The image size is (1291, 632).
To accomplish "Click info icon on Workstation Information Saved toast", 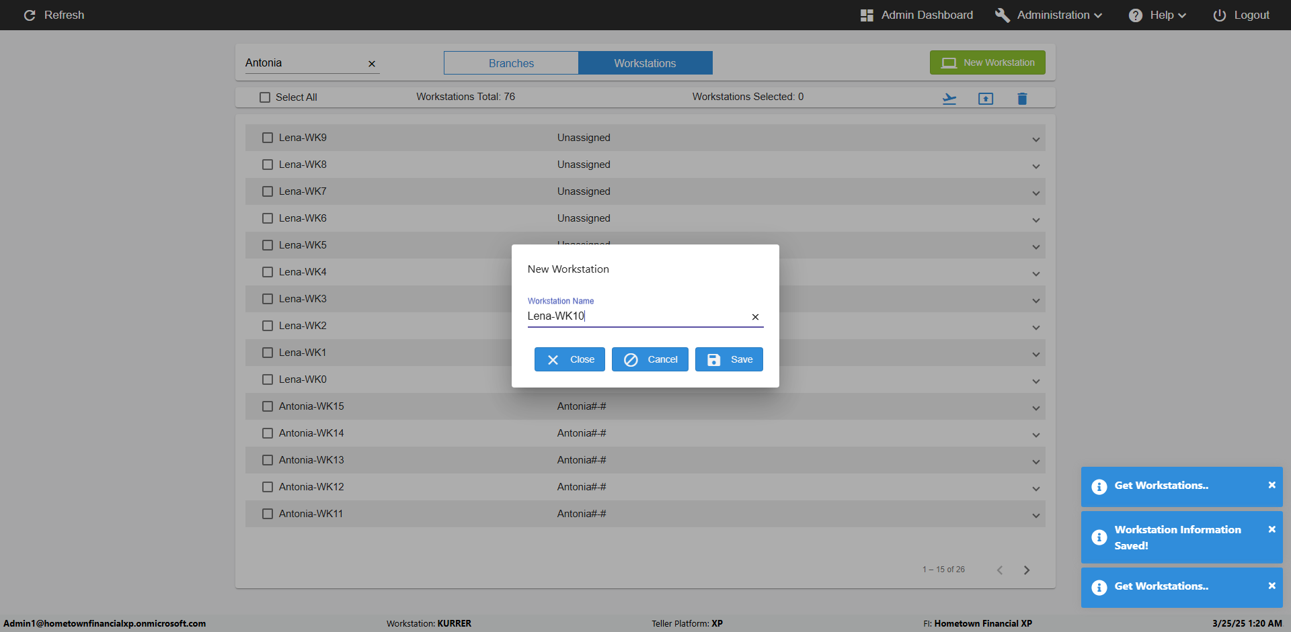I will tap(1099, 537).
